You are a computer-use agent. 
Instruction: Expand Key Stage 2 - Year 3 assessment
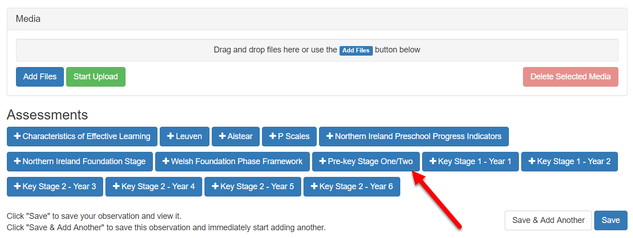(55, 186)
